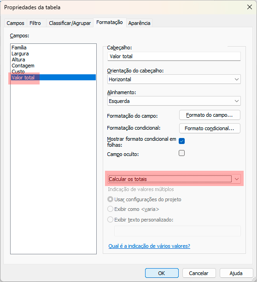Select the Aparência tab
This screenshot has height=282, width=257.
coord(139,23)
